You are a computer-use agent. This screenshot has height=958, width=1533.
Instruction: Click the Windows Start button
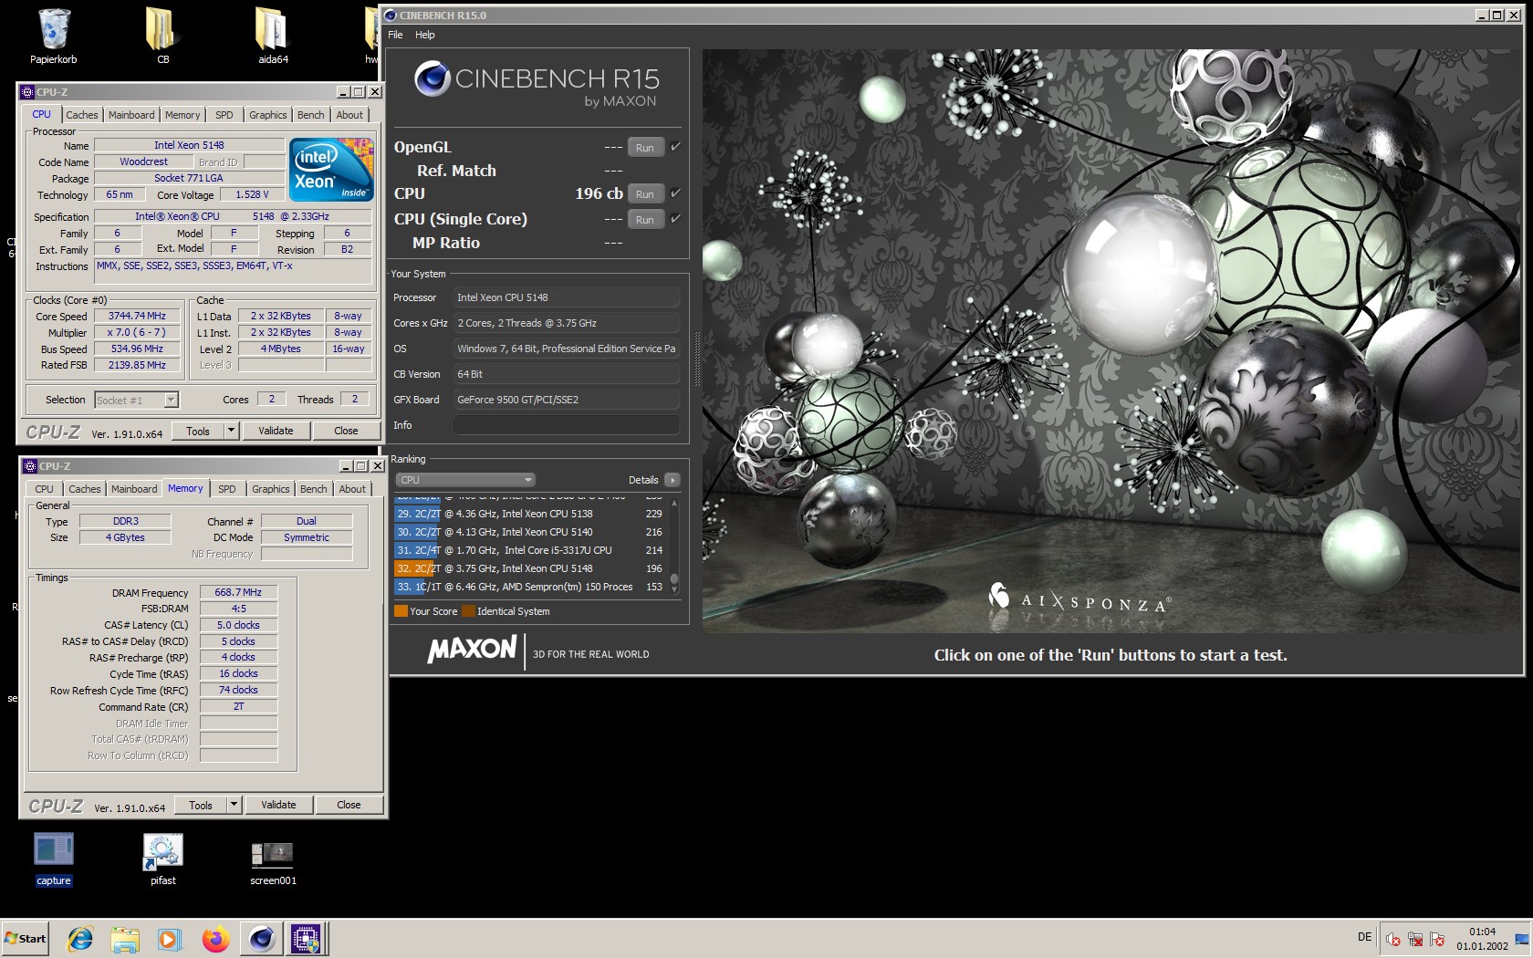point(26,938)
